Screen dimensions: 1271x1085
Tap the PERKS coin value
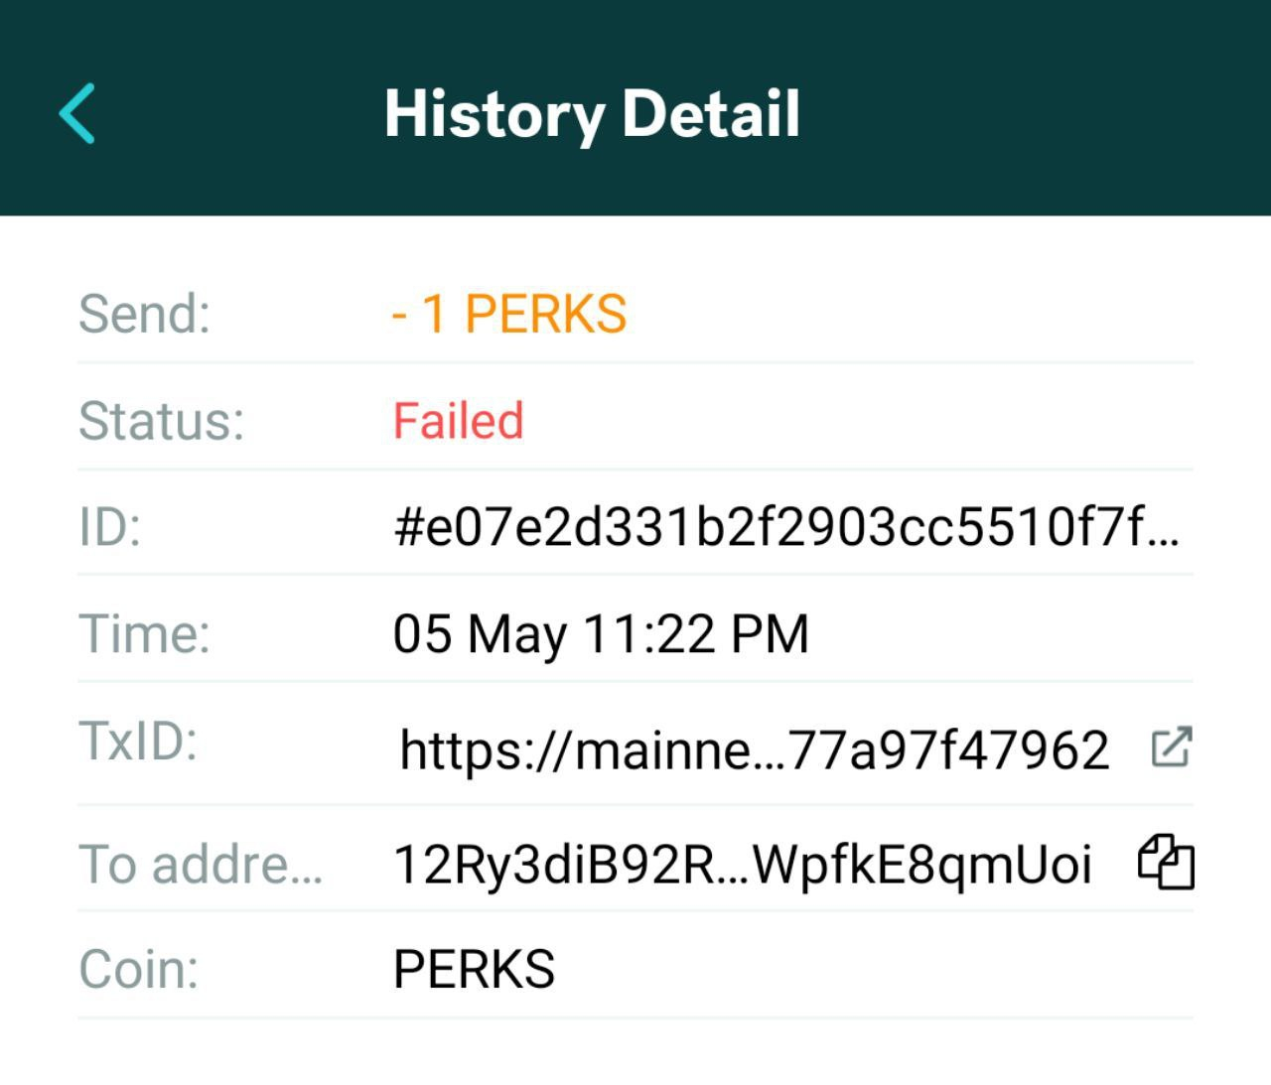(x=474, y=969)
